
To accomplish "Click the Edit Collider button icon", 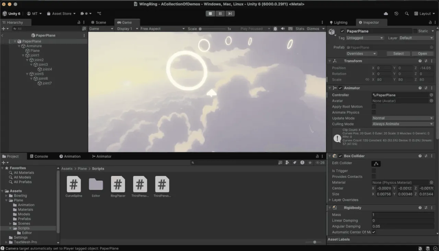I will (376, 164).
